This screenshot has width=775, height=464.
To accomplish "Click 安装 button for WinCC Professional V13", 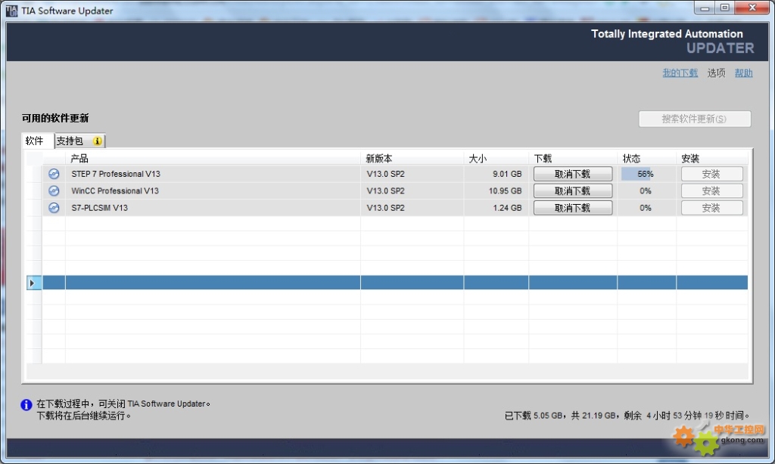I will (711, 190).
